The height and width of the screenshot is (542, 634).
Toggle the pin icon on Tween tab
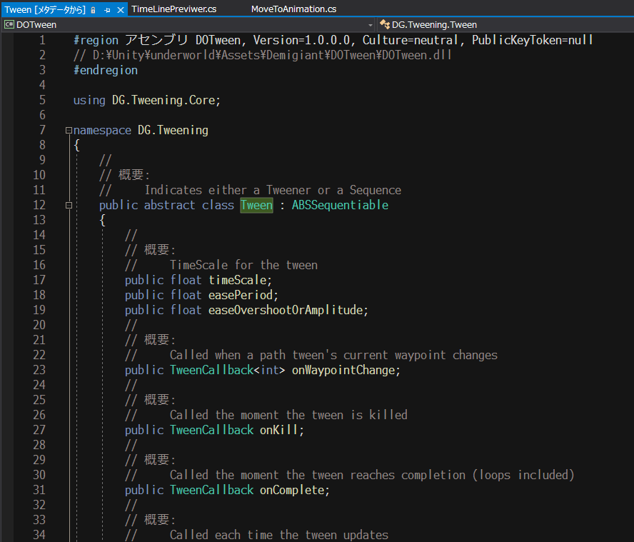pyautogui.click(x=107, y=10)
